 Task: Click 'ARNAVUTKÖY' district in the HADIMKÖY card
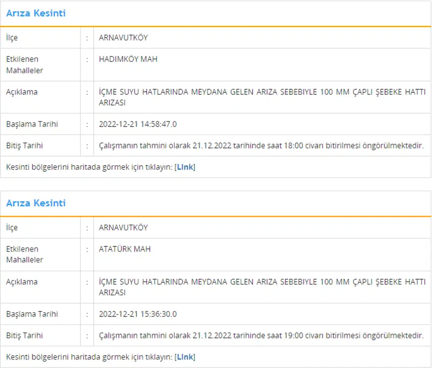123,37
